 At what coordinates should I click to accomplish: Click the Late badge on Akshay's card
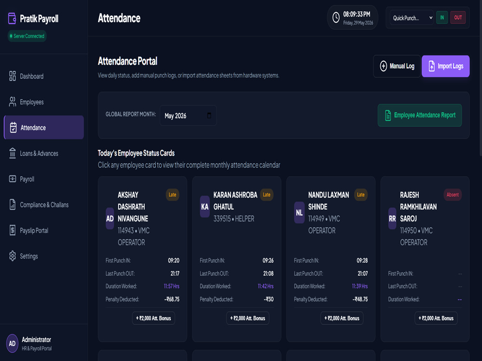(x=173, y=194)
